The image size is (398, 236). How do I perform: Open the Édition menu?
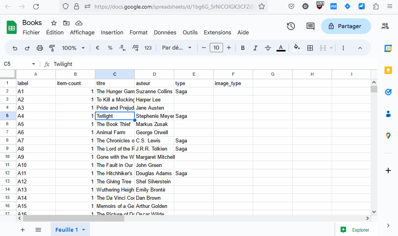pyautogui.click(x=55, y=32)
